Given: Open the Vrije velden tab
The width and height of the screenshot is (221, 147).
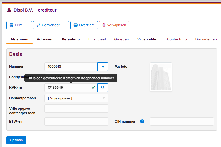Looking at the screenshot, I should 148,39.
